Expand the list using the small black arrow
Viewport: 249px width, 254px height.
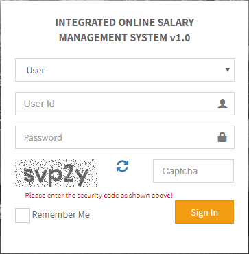228,70
